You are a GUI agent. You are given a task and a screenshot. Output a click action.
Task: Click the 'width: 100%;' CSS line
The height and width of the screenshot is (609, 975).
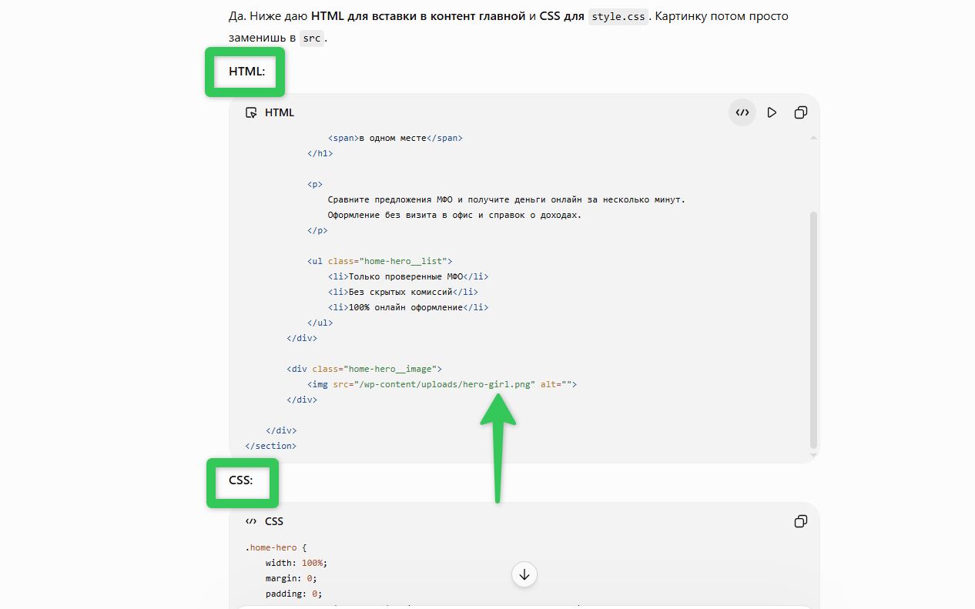coord(297,563)
